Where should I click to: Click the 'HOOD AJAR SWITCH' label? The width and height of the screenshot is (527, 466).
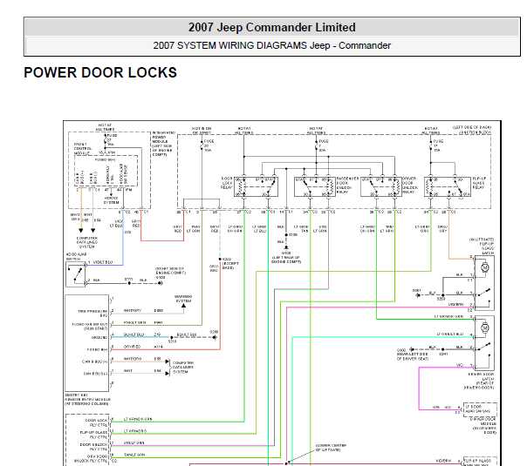(76, 257)
